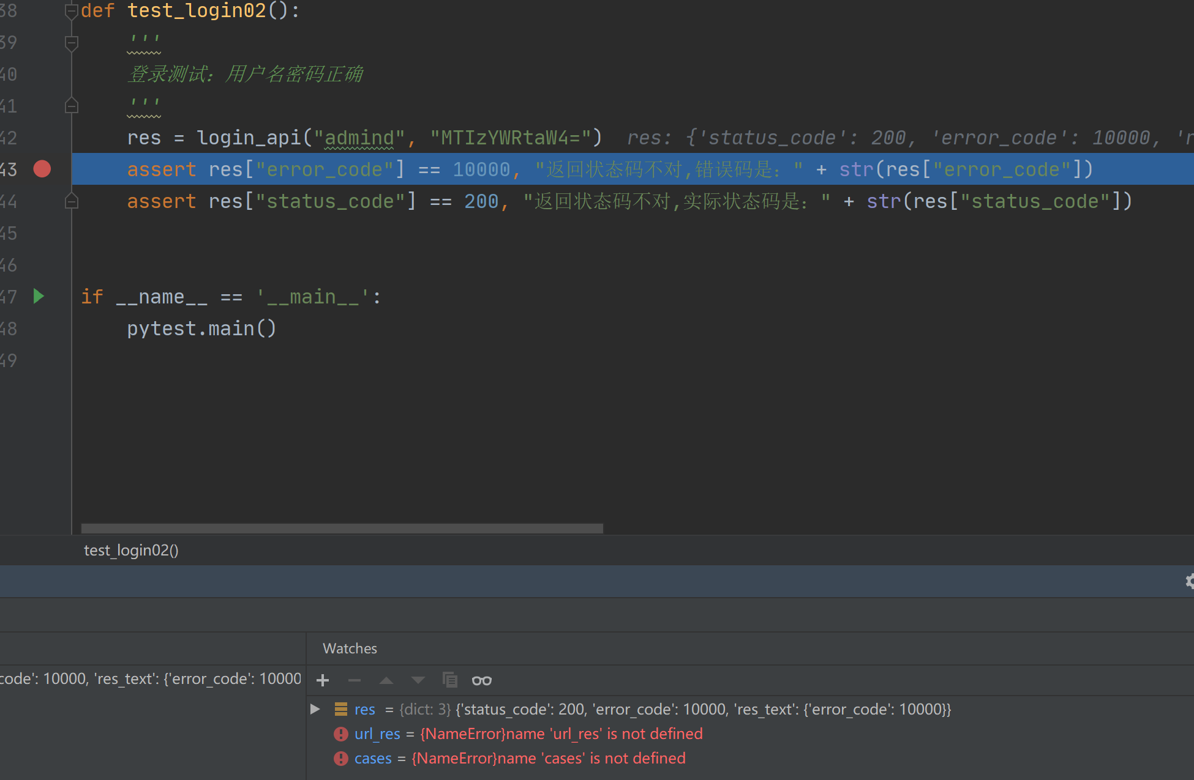Add a new watch with plus icon

[x=323, y=680]
